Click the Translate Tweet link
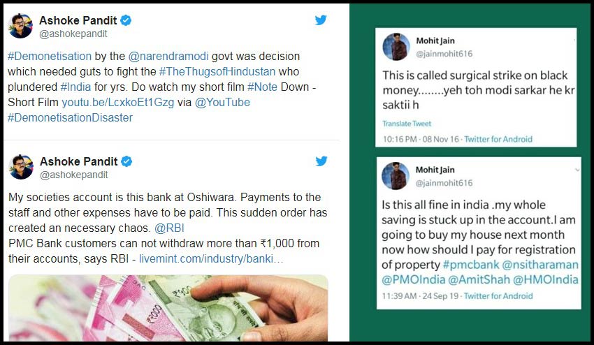 pos(407,124)
